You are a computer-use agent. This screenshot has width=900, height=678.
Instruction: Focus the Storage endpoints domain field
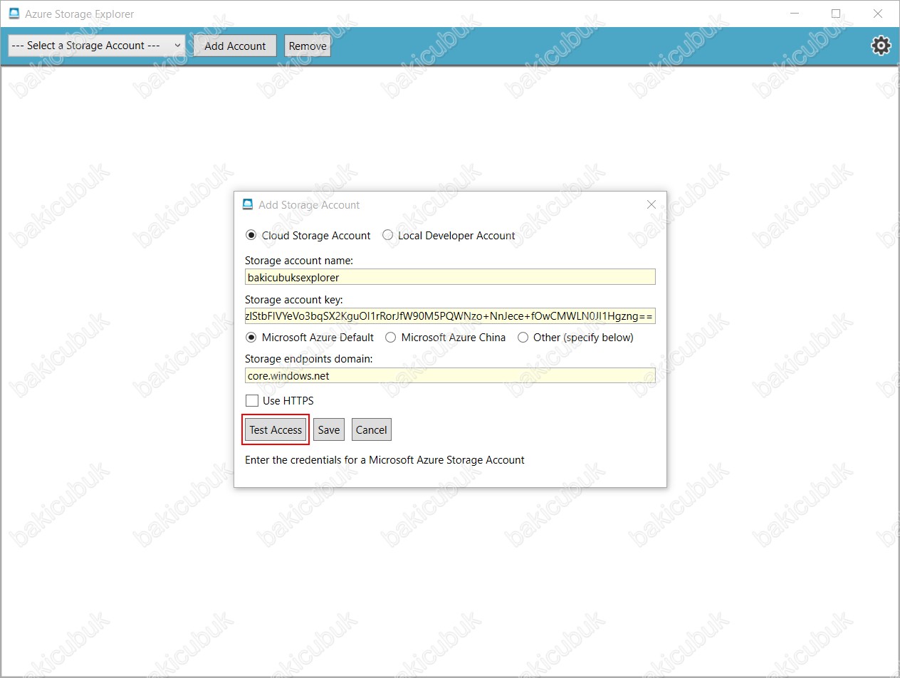coord(450,375)
